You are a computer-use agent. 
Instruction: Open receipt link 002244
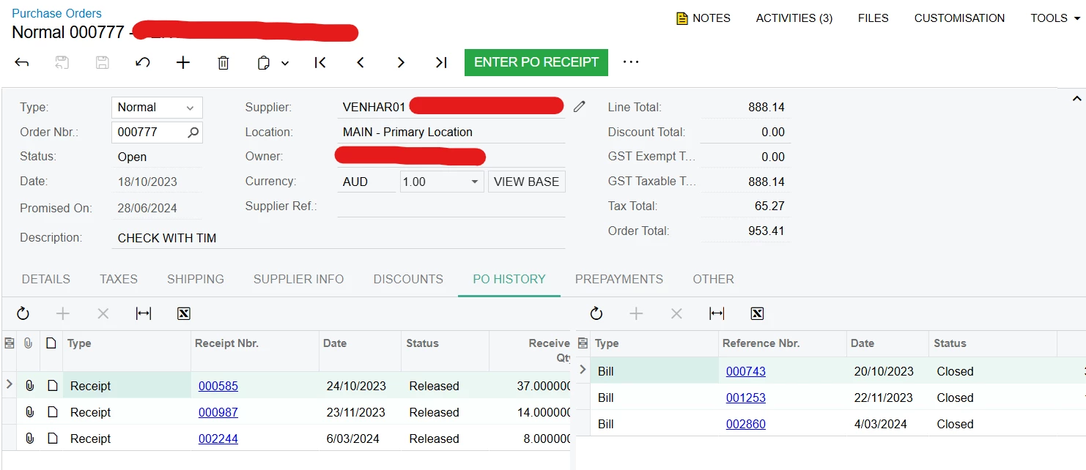[x=218, y=439]
